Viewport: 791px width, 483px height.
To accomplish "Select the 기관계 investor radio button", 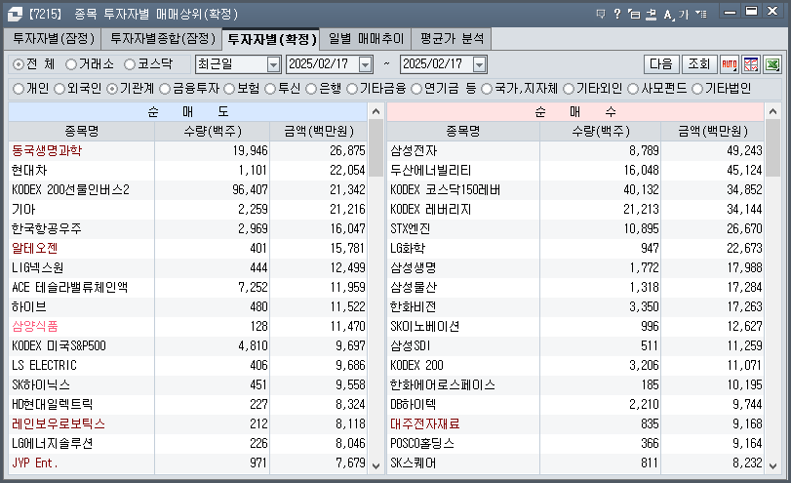I will click(x=112, y=89).
